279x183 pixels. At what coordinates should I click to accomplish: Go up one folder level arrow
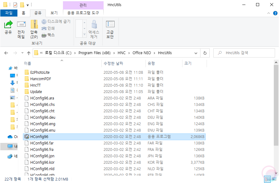29,53
